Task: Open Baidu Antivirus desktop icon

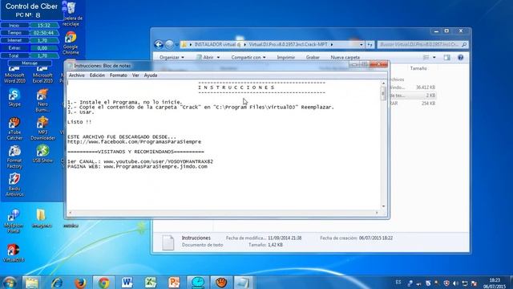Action: pyautogui.click(x=14, y=185)
